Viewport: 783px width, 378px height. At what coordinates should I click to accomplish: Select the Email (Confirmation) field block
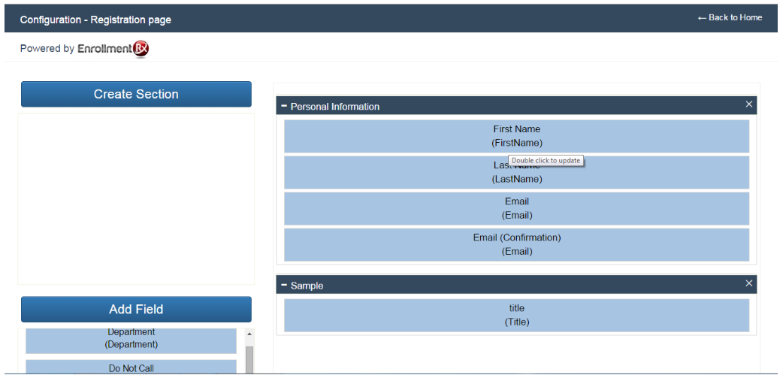click(516, 244)
